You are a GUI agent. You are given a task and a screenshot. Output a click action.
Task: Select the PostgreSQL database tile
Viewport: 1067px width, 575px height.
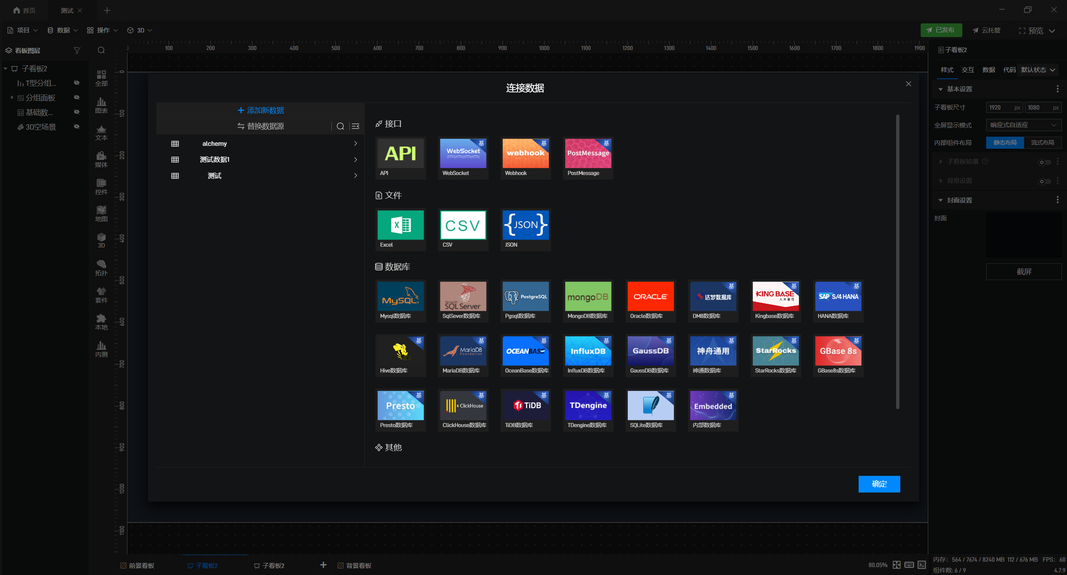tap(526, 301)
